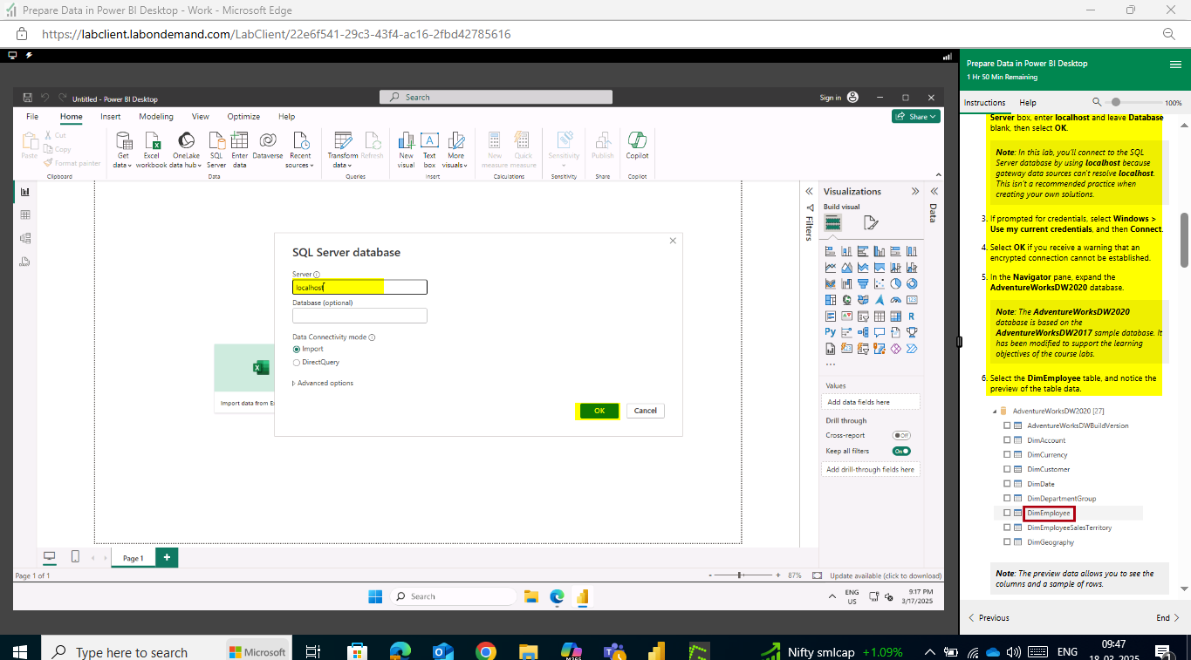The width and height of the screenshot is (1191, 660).
Task: Click the lab instructions vertical scrollbar
Action: pos(1185,240)
